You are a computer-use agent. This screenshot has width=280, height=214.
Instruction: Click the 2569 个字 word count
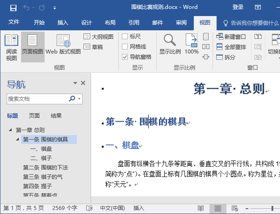click(65, 208)
